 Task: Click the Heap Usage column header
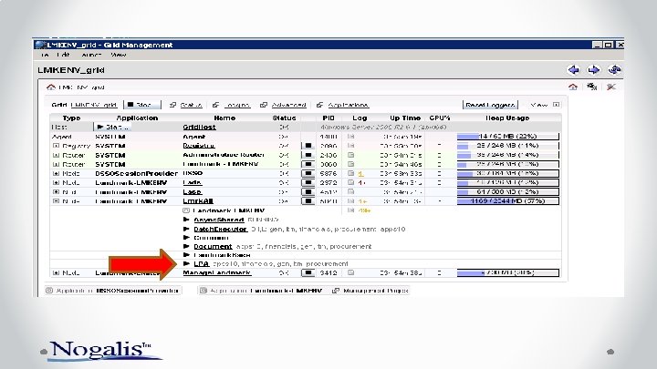click(507, 118)
